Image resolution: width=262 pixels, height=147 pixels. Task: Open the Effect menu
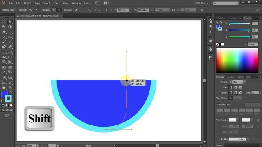(56, 3)
